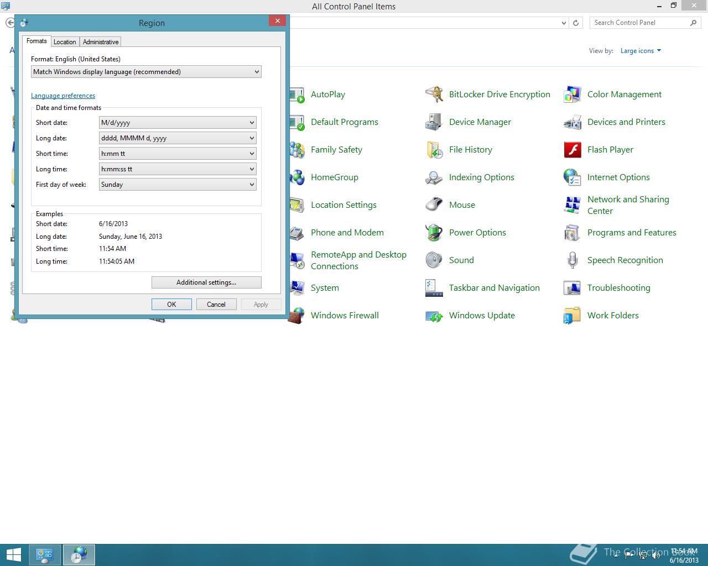Click the Mouse icon
The height and width of the screenshot is (566, 708).
pyautogui.click(x=434, y=205)
